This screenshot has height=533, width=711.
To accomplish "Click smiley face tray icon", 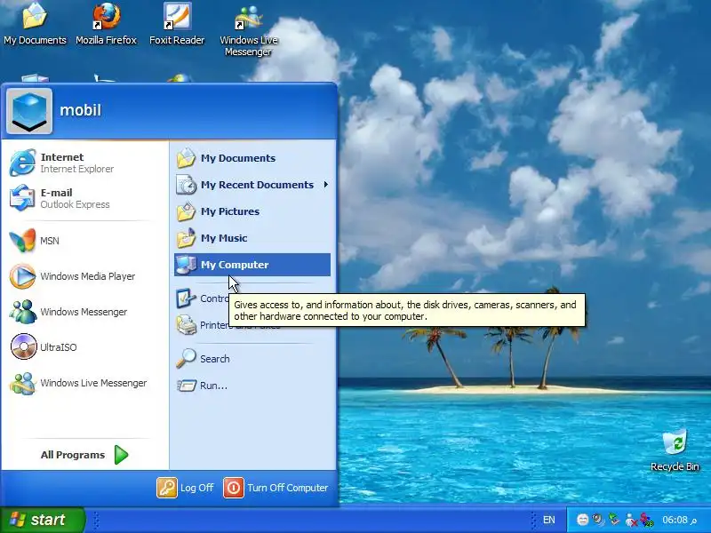I will point(583,520).
